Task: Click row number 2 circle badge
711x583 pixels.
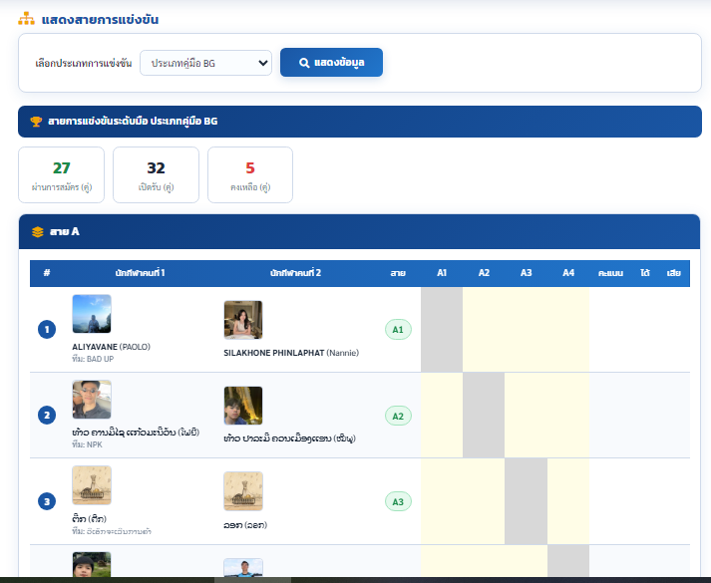Action: tap(47, 415)
